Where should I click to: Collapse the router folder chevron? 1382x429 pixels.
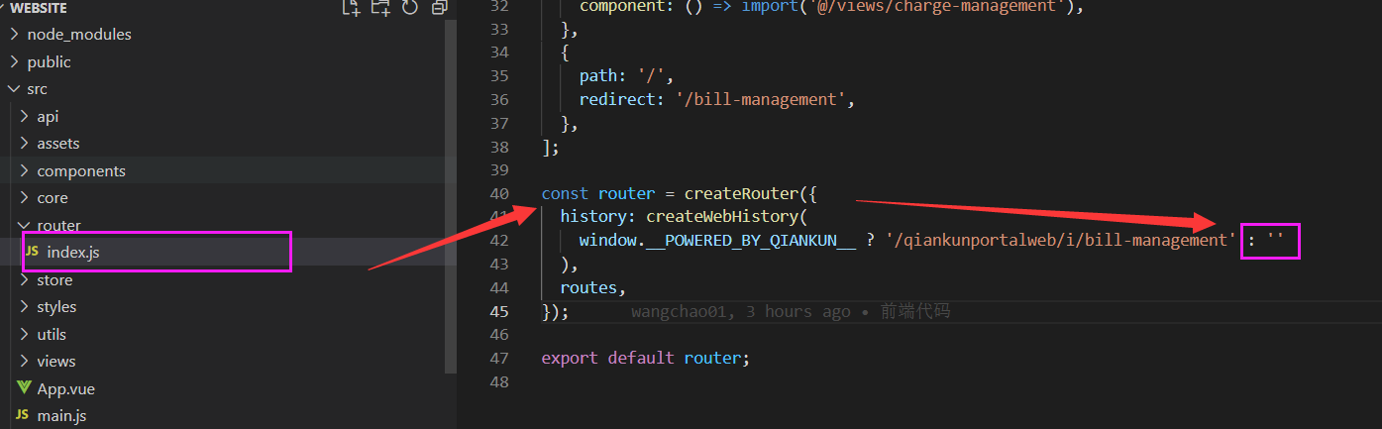click(24, 225)
